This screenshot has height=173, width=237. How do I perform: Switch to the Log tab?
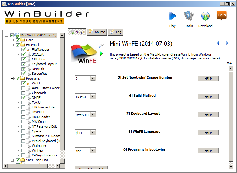[x=115, y=32]
